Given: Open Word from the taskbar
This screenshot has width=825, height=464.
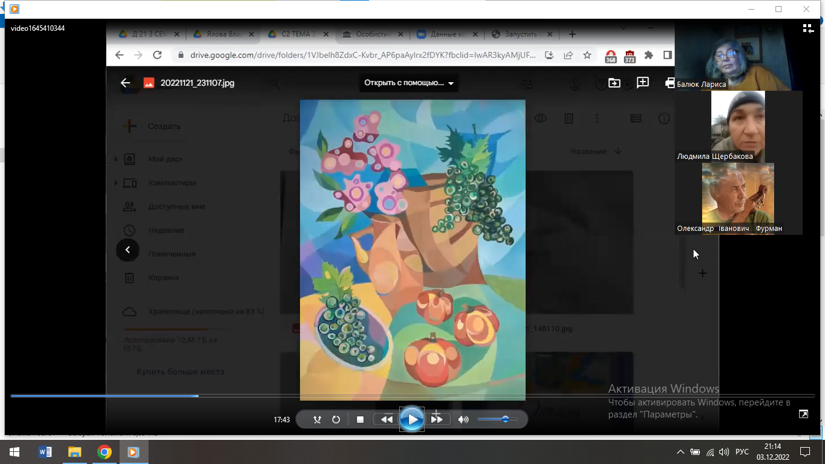Looking at the screenshot, I should click(45, 452).
